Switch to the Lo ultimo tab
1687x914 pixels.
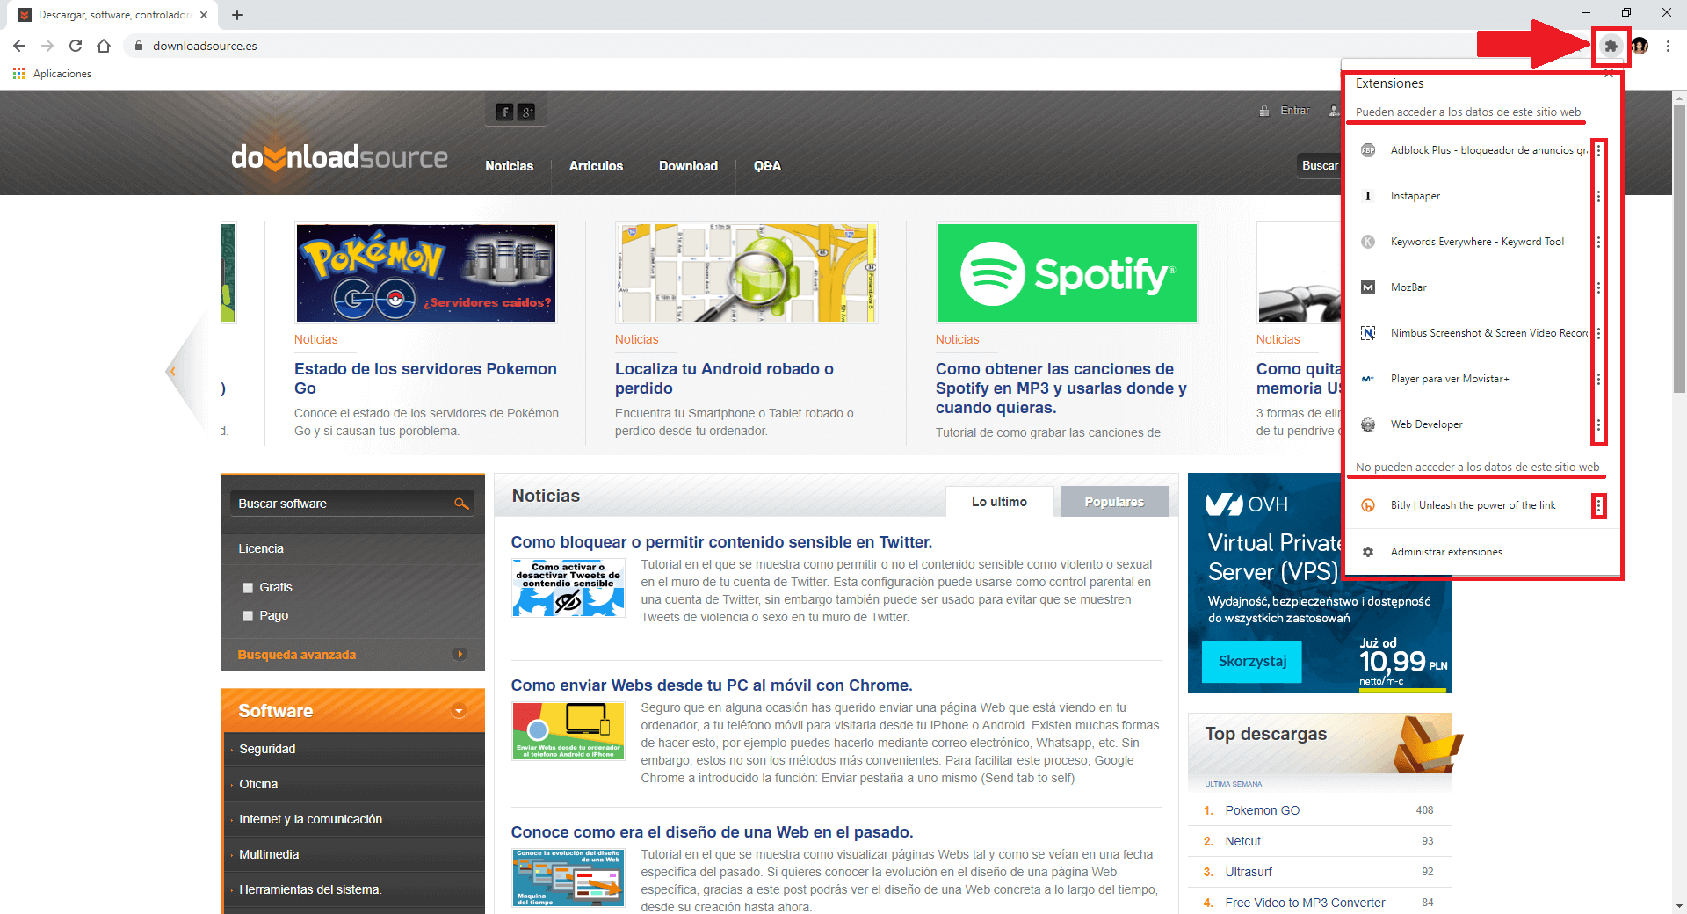(999, 502)
